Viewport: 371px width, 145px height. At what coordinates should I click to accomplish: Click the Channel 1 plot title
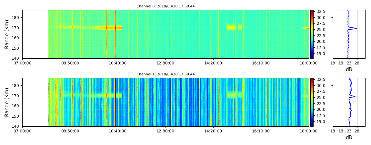click(x=165, y=74)
